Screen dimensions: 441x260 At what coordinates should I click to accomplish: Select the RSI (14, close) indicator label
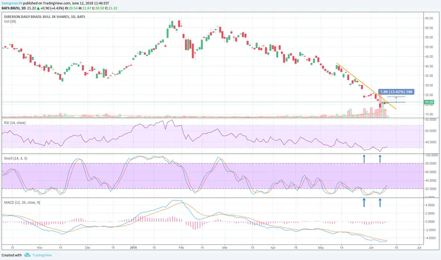(x=15, y=123)
